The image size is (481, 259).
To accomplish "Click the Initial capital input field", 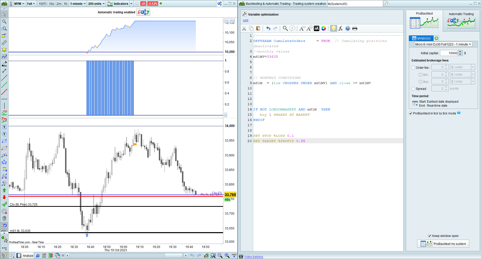I will pos(449,53).
